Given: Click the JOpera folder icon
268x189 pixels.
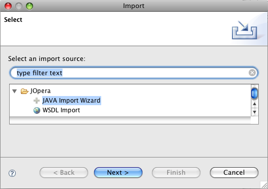Looking at the screenshot, I should [x=24, y=91].
